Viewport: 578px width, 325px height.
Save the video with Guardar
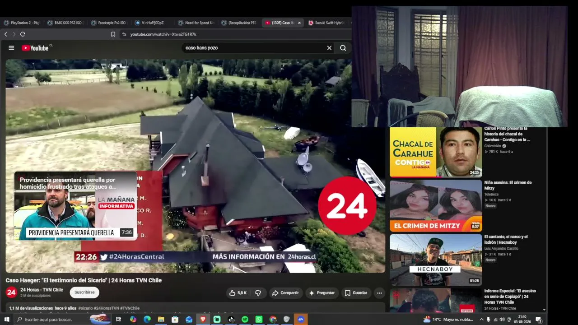click(x=356, y=293)
